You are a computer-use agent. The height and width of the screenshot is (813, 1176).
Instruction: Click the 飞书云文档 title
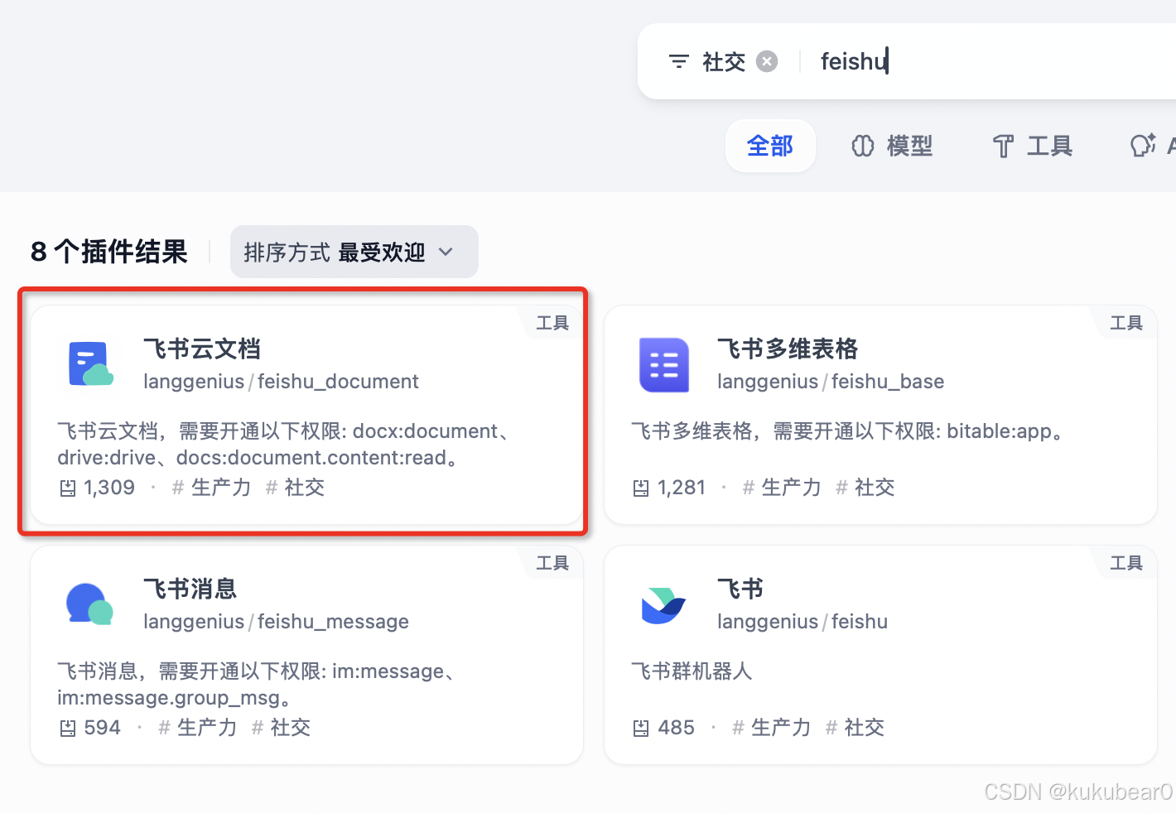[x=202, y=349]
